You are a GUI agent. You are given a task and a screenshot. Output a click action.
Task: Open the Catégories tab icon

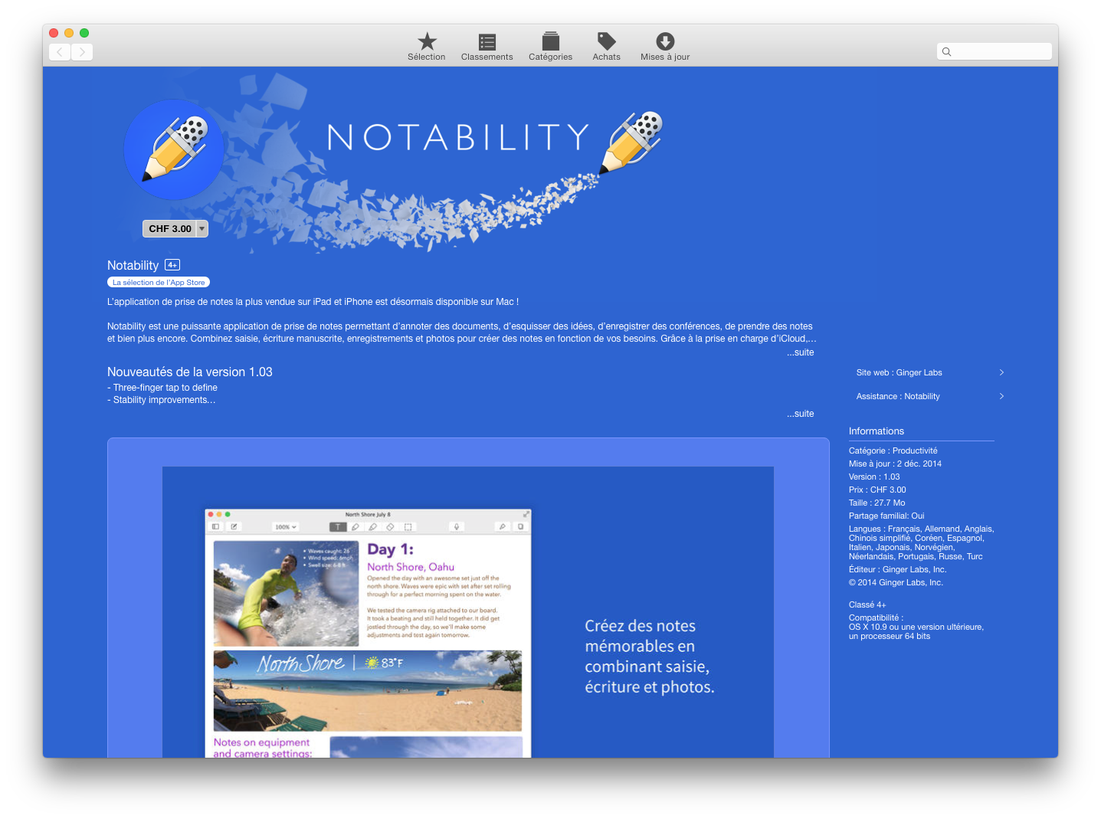[x=550, y=42]
